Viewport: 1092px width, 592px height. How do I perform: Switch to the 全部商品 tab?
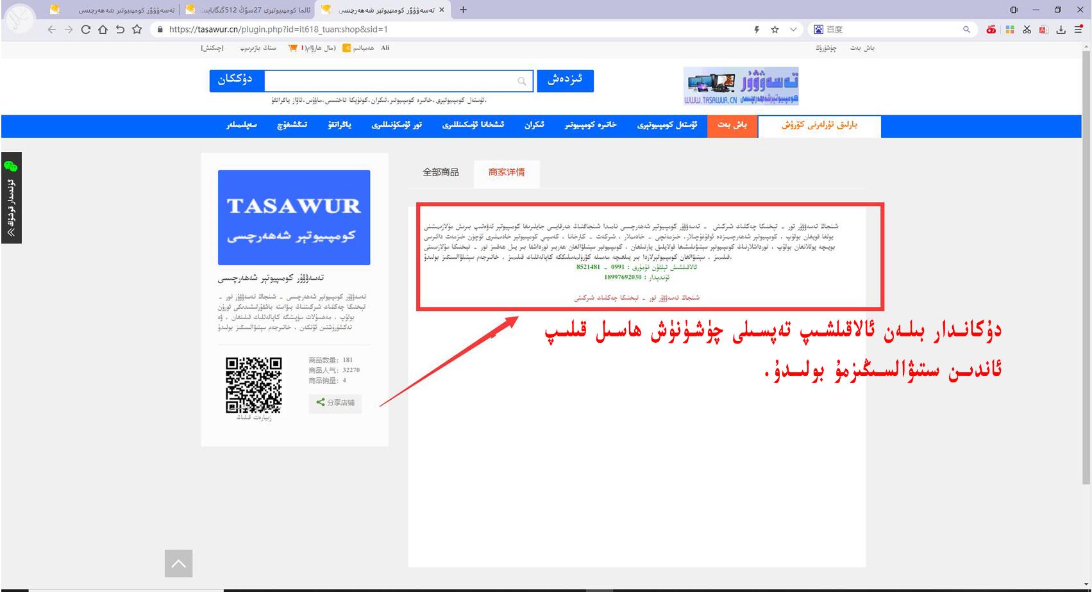pos(441,172)
